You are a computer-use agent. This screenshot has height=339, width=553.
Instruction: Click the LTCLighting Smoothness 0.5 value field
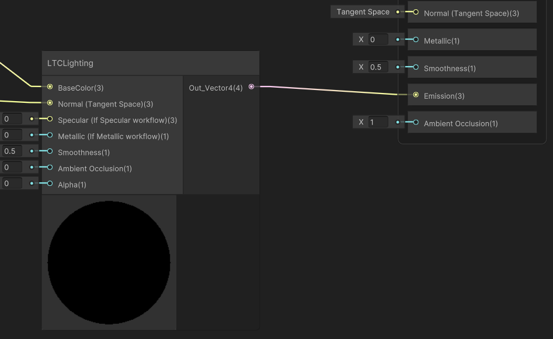pyautogui.click(x=12, y=151)
